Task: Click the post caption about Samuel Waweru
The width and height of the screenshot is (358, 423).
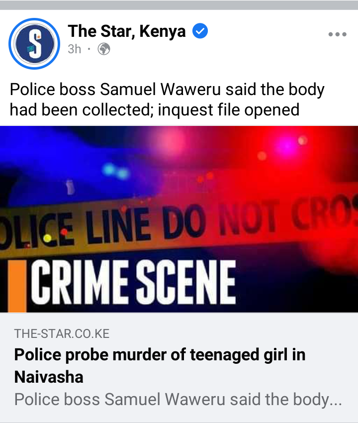Action: pos(167,99)
